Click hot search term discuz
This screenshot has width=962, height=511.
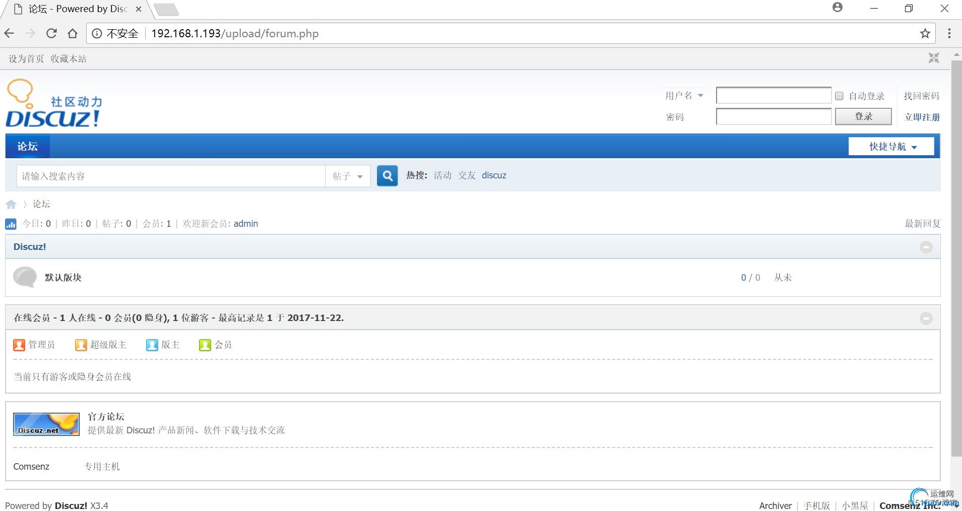(x=494, y=175)
